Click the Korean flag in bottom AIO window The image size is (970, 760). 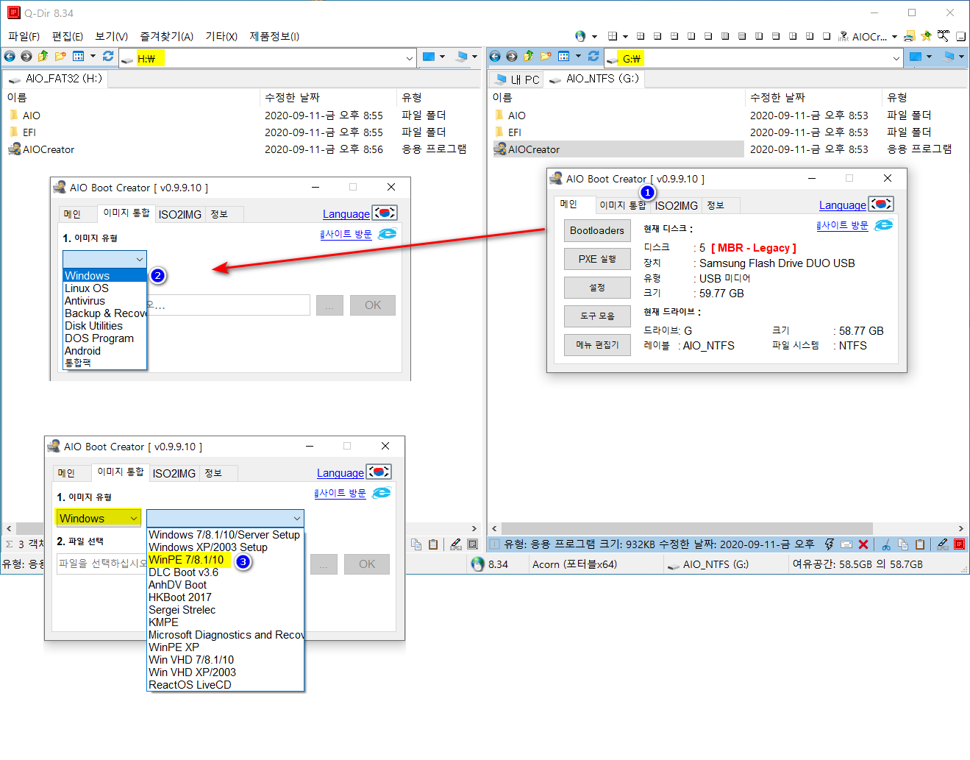tap(379, 472)
